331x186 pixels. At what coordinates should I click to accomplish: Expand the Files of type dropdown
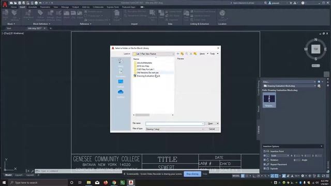203,129
